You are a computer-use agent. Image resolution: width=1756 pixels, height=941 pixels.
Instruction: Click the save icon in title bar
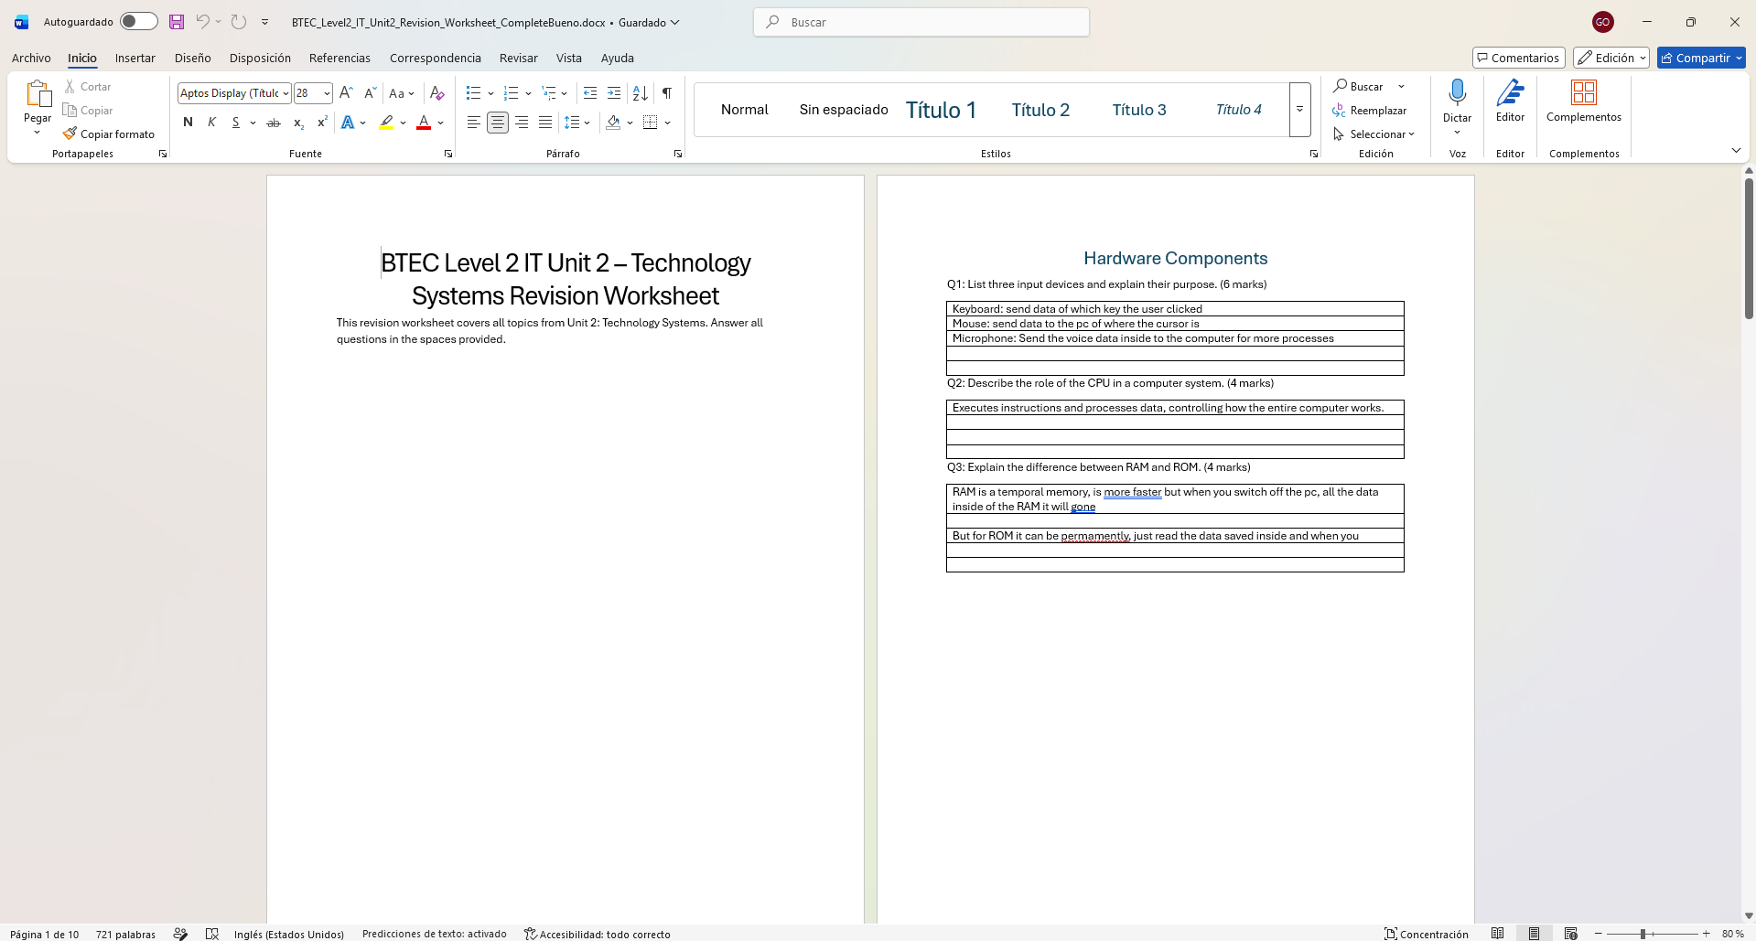(x=177, y=21)
